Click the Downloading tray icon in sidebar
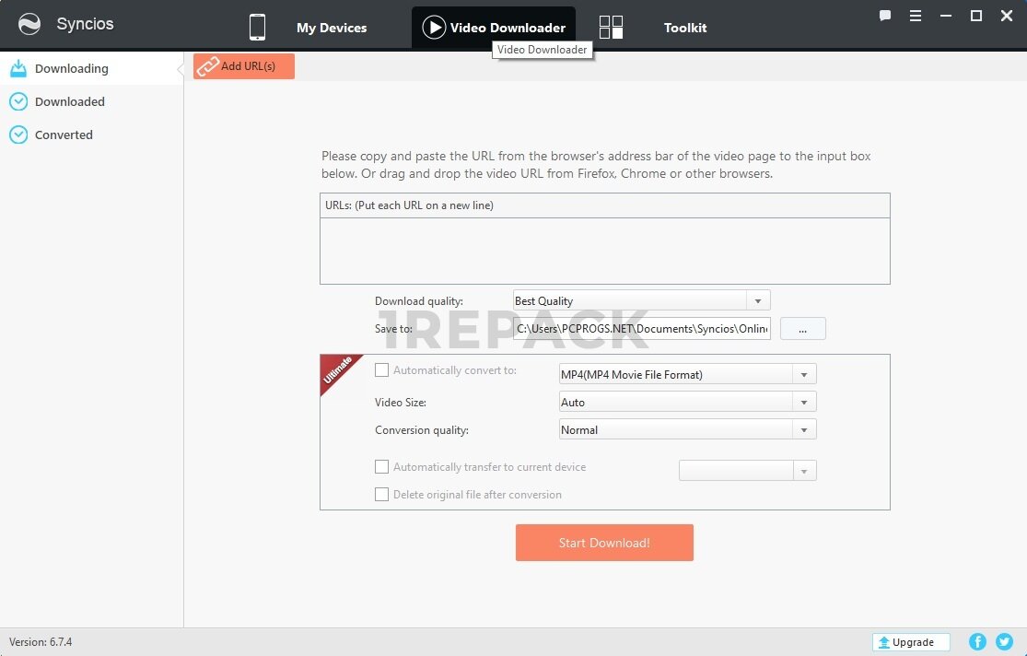Image resolution: width=1027 pixels, height=656 pixels. pyautogui.click(x=18, y=68)
